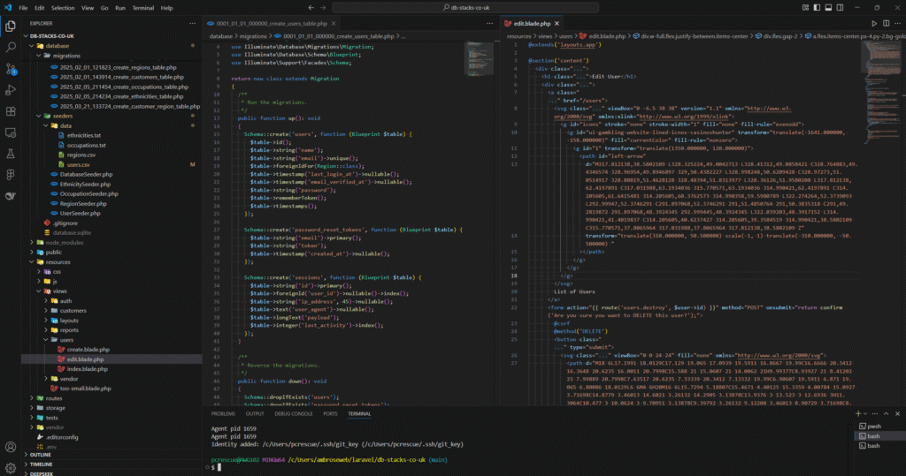Viewport: 906px width, 476px height.
Task: Toggle the primary side bar visibility
Action: [817, 7]
